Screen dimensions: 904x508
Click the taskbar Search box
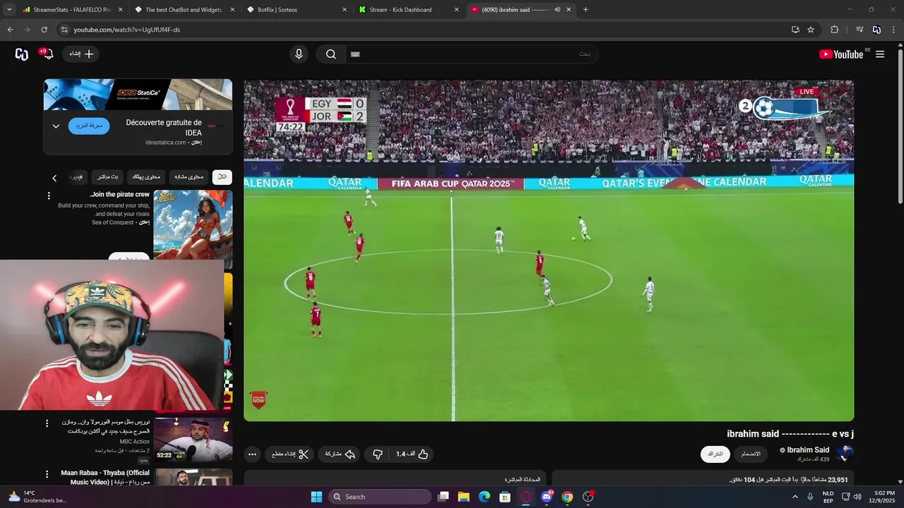click(x=380, y=497)
